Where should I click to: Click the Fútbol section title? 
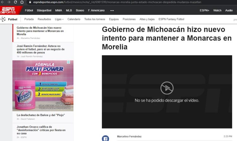coord(13,19)
